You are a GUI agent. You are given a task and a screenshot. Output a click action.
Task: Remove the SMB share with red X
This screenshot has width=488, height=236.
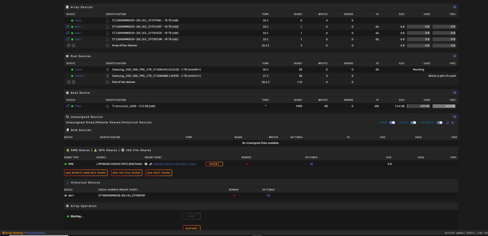pyautogui.click(x=246, y=164)
